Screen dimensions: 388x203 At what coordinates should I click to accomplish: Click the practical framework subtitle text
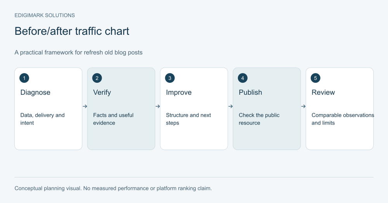point(78,53)
